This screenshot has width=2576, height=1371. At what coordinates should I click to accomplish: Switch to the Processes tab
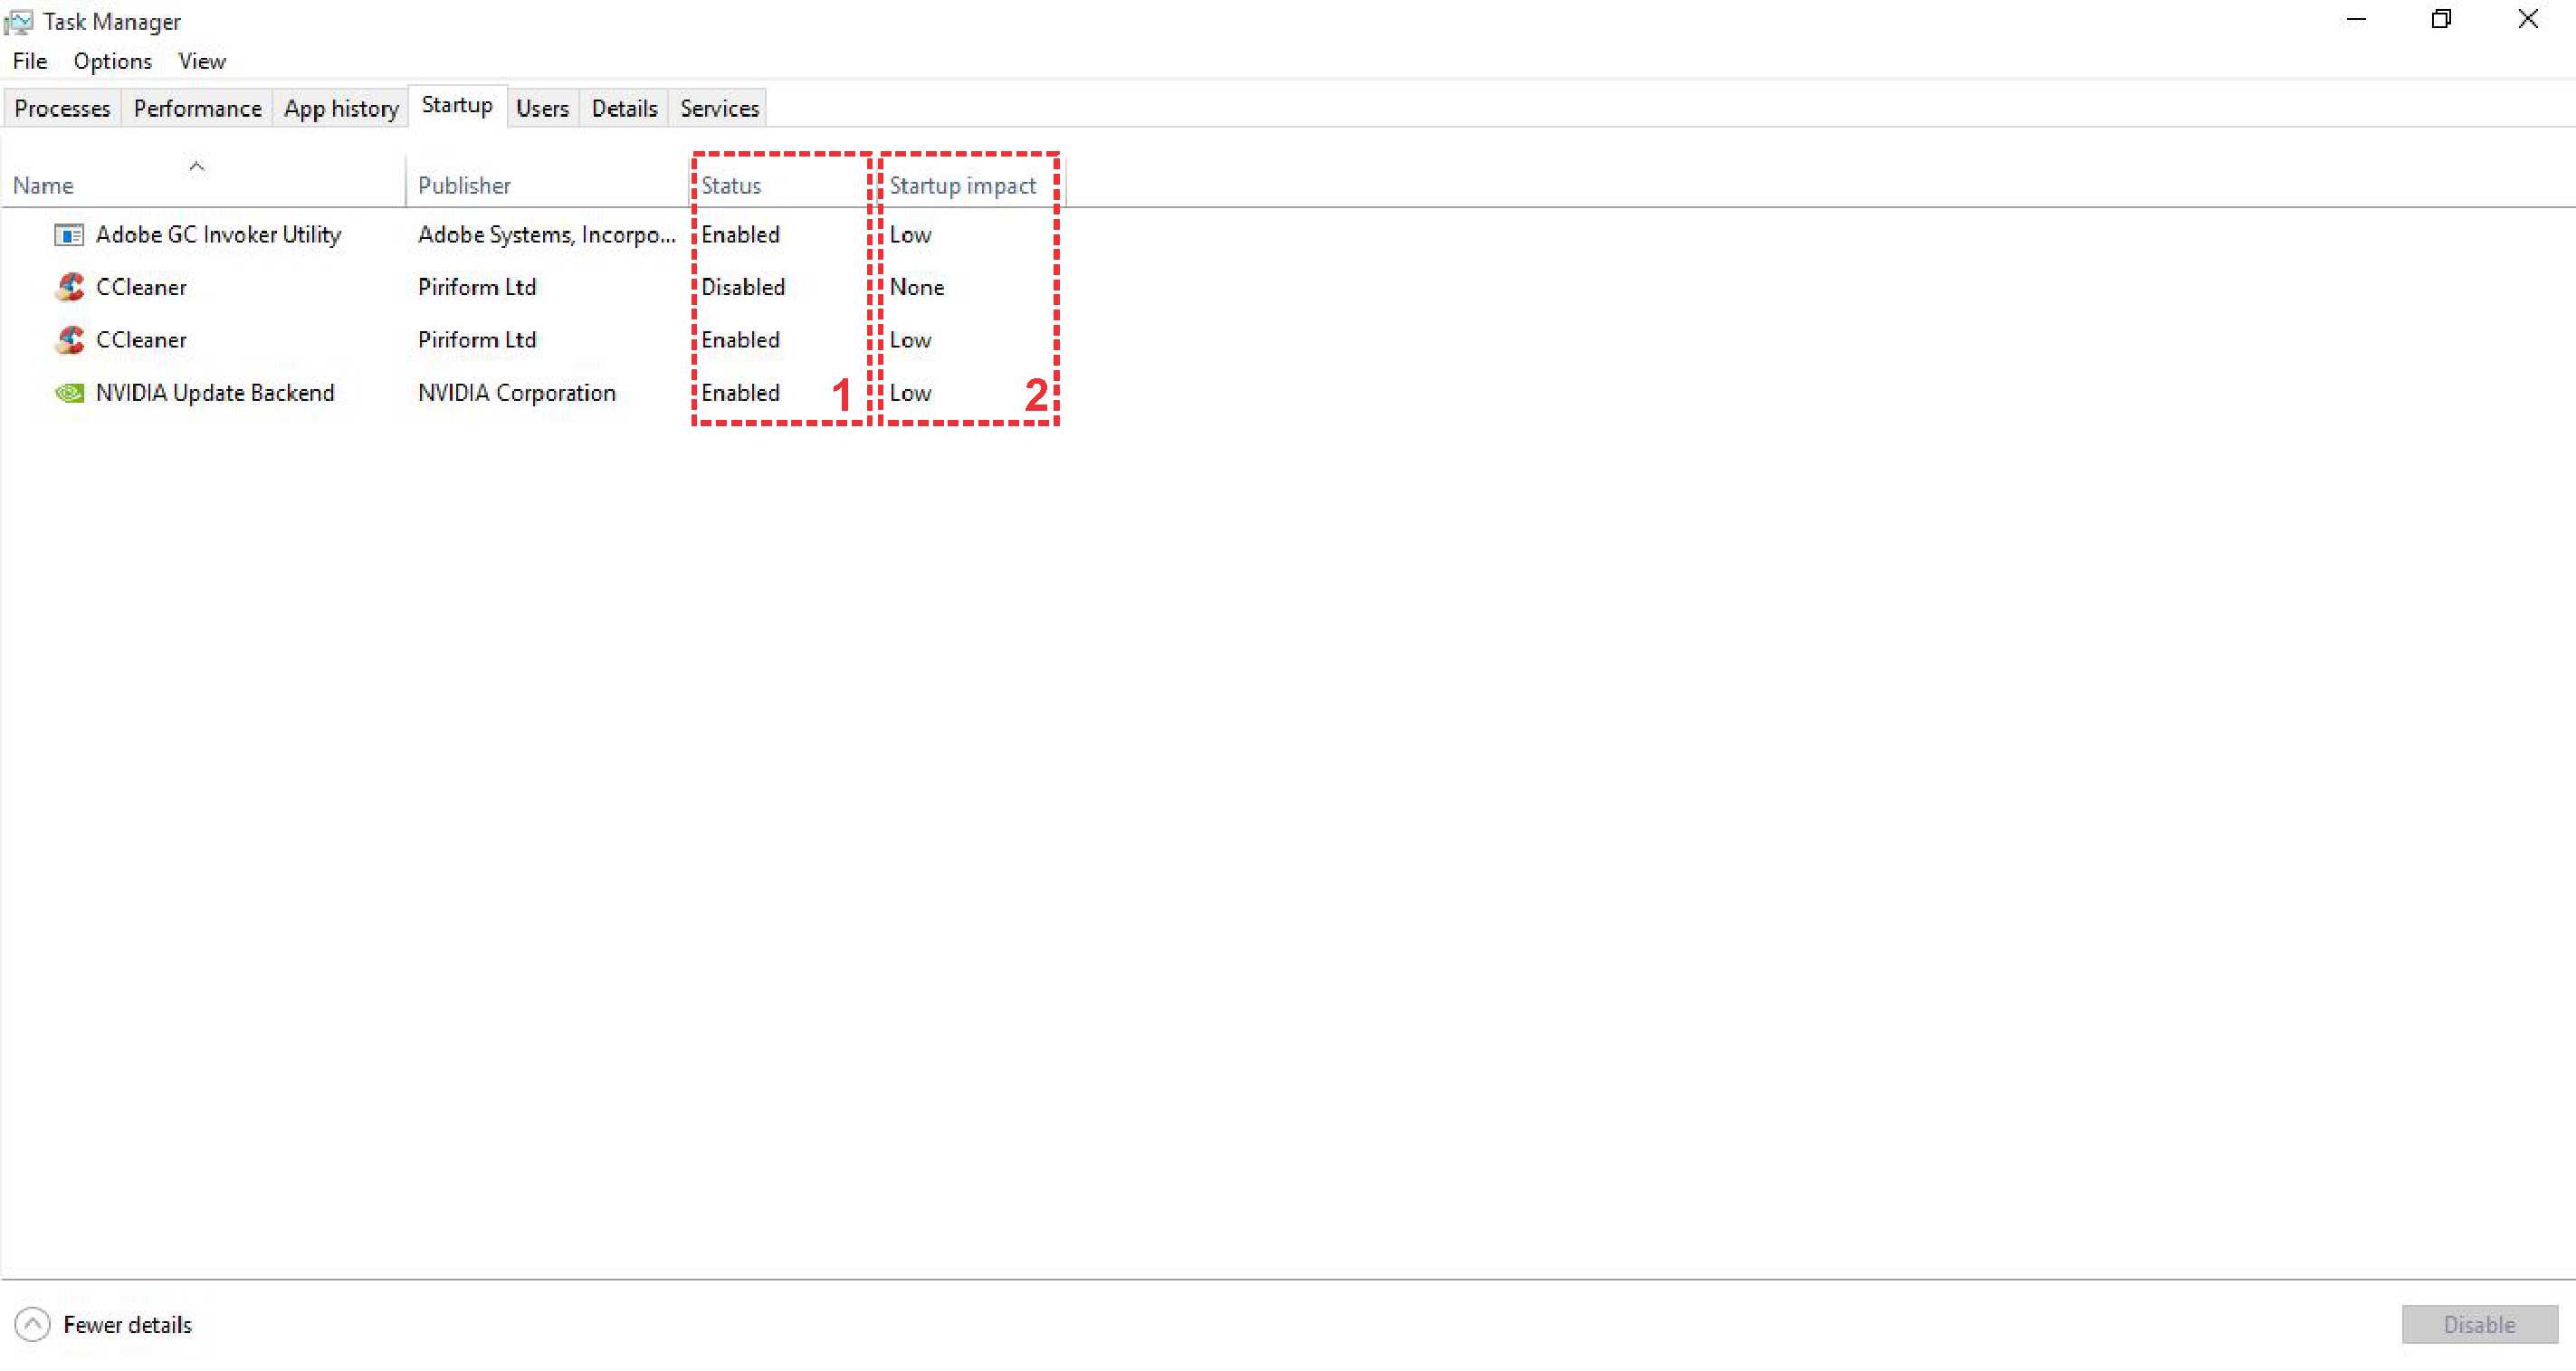62,108
